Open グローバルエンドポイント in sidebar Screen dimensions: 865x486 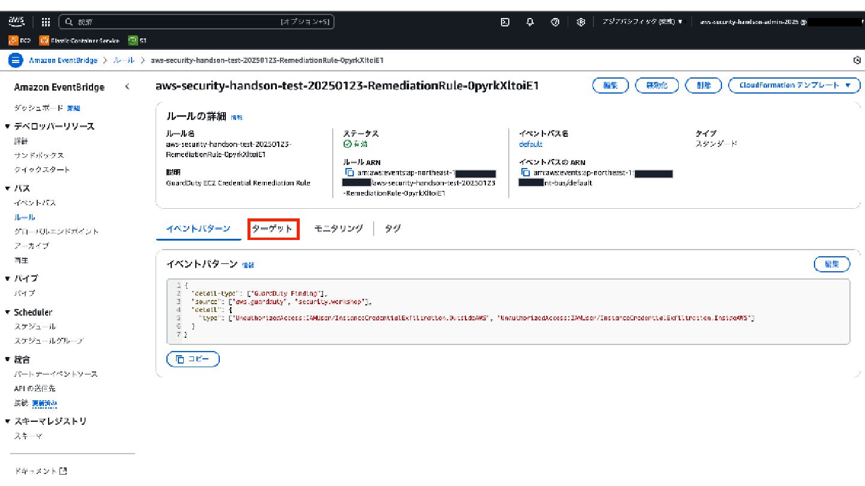[x=56, y=232]
